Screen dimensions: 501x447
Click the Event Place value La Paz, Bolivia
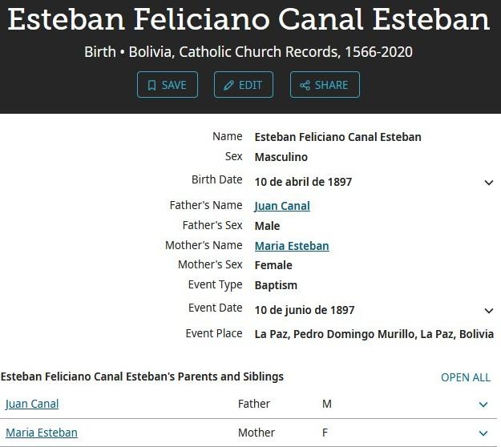pos(374,334)
